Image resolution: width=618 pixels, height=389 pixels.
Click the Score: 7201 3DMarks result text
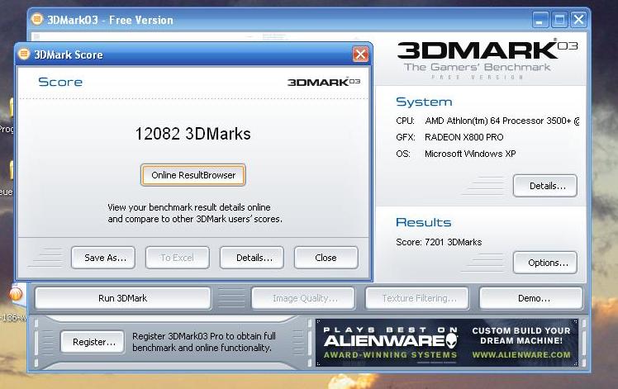pos(439,242)
